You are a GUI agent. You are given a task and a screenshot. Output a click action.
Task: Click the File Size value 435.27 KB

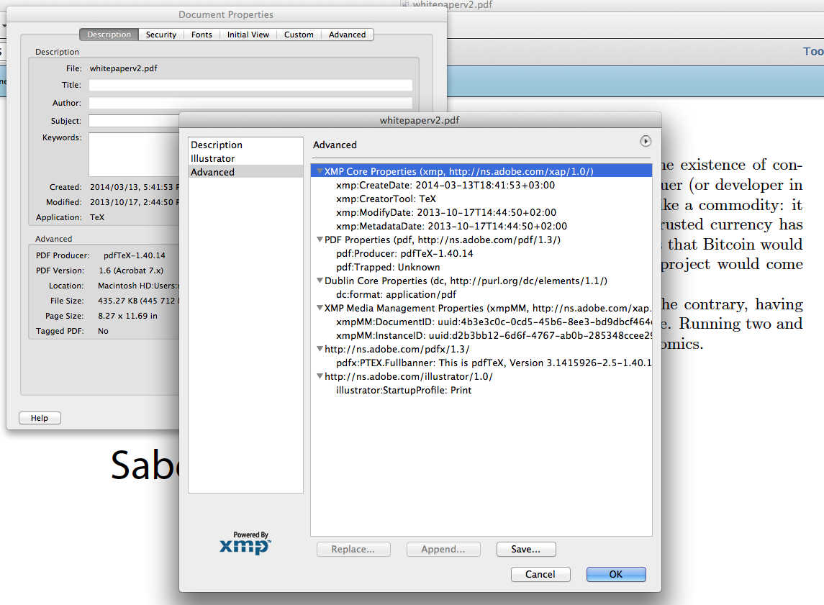click(138, 301)
